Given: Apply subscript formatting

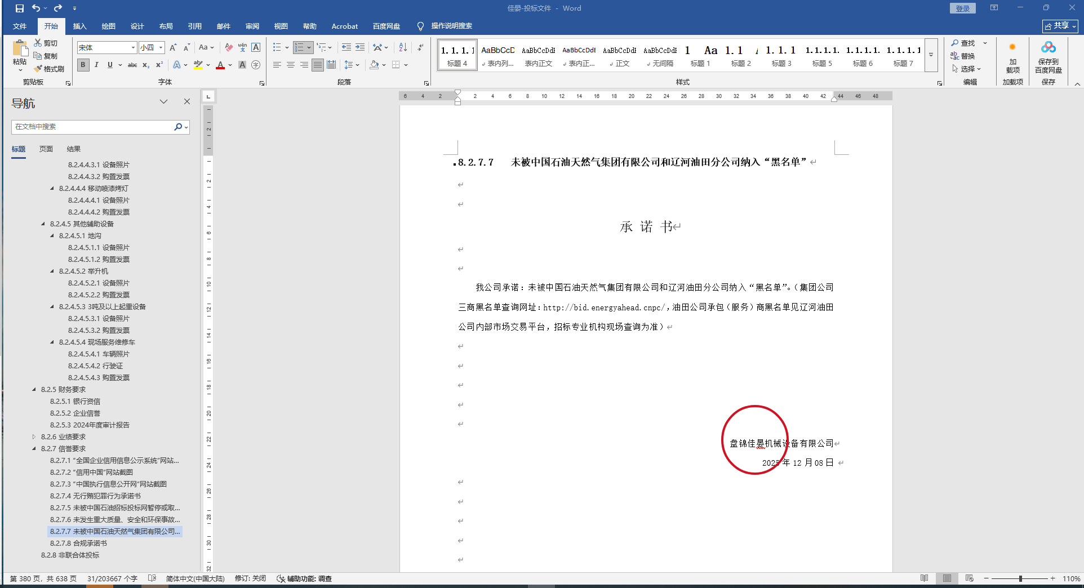Looking at the screenshot, I should (146, 65).
